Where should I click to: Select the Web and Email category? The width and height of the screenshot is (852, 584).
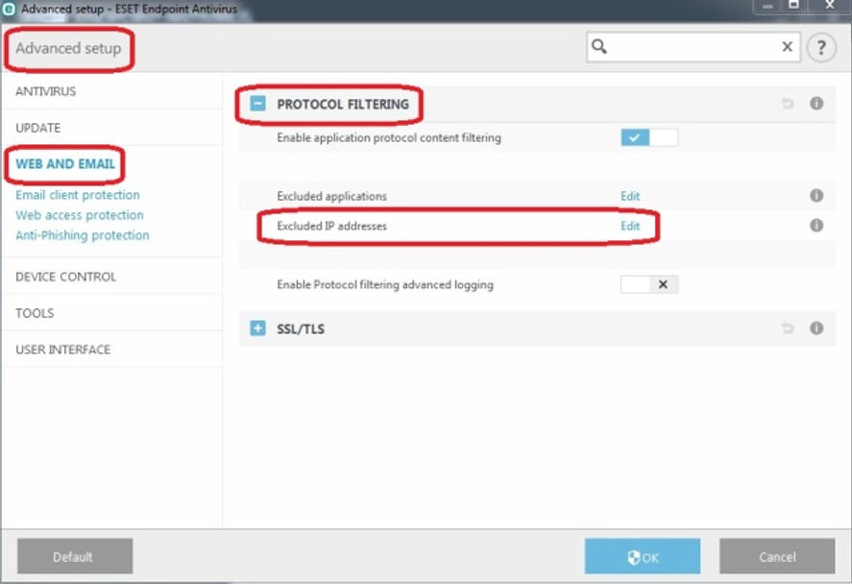[x=65, y=164]
